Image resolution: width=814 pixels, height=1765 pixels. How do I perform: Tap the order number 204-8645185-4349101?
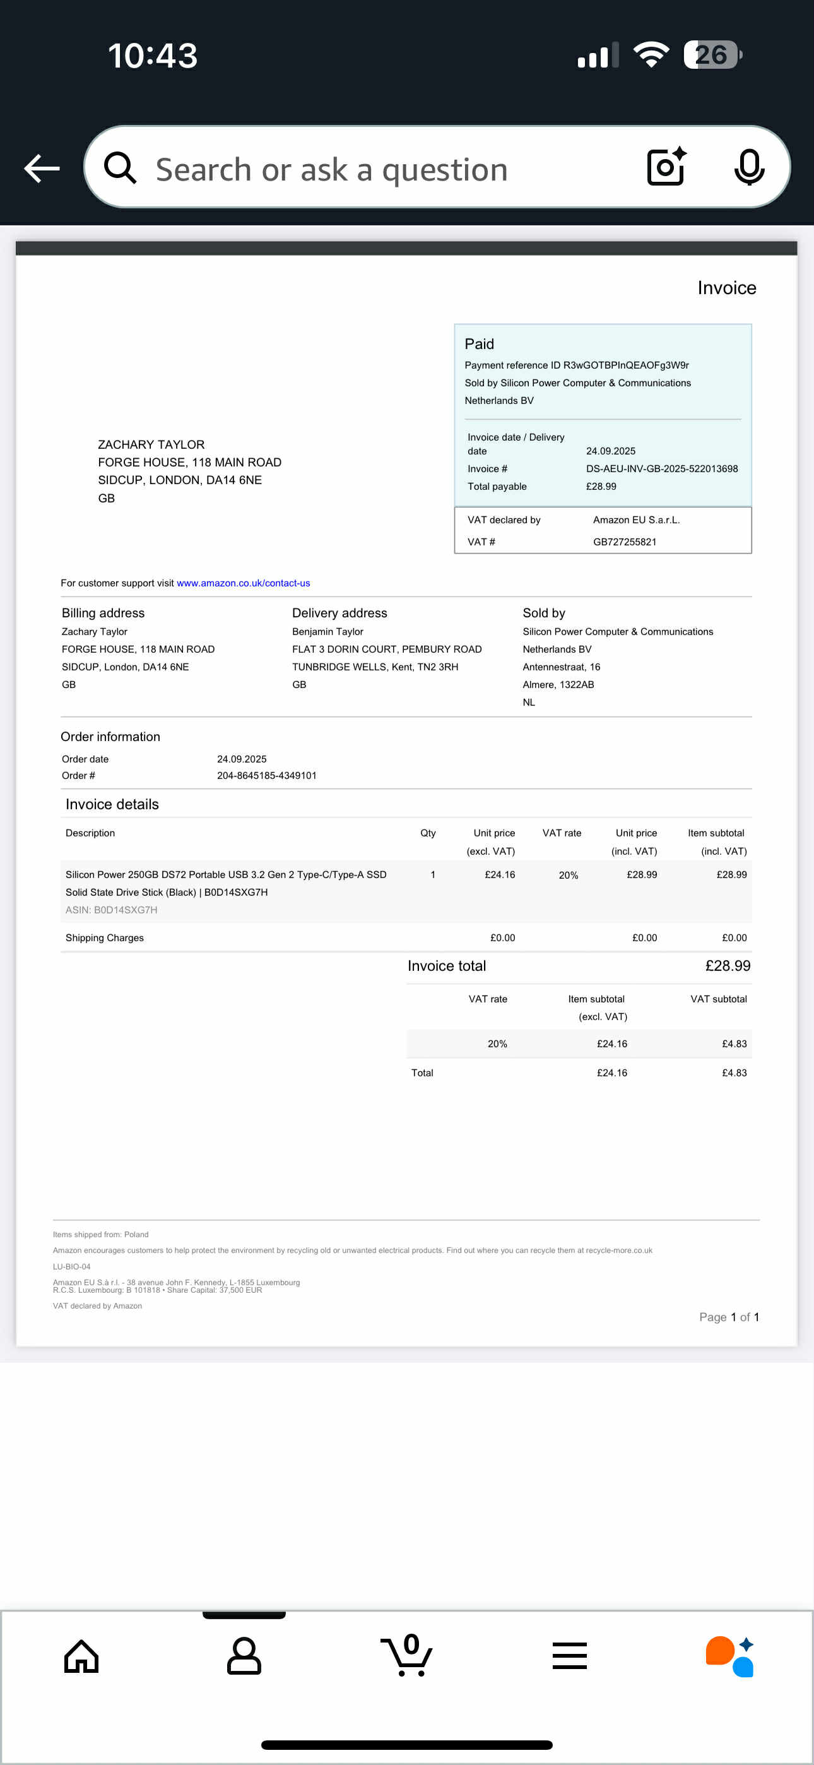(266, 776)
